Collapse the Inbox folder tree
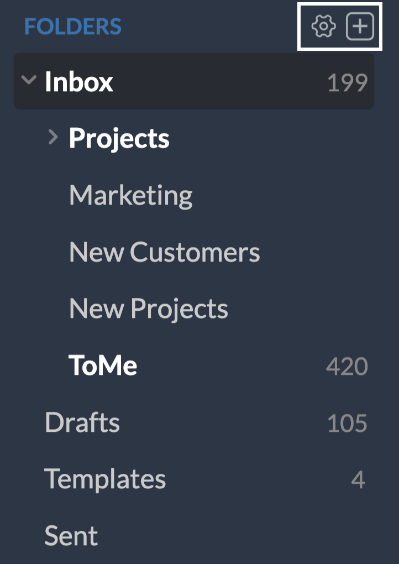399x564 pixels. [x=28, y=81]
